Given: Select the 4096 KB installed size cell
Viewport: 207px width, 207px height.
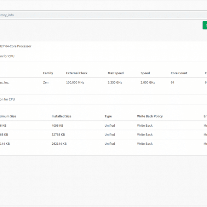Looking at the screenshot, I should 57,126.
